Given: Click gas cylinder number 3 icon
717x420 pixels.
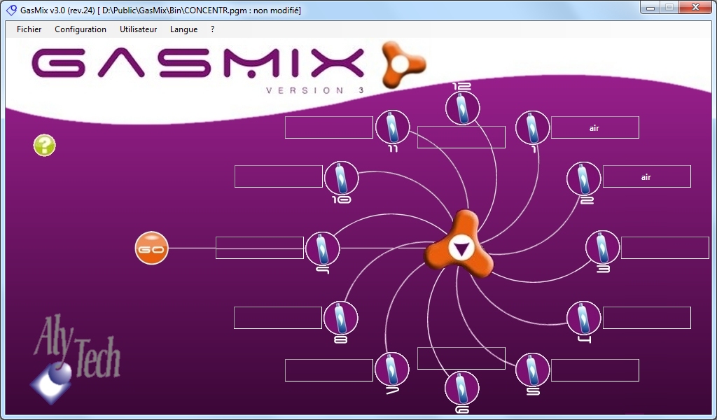Looking at the screenshot, I should pyautogui.click(x=602, y=247).
